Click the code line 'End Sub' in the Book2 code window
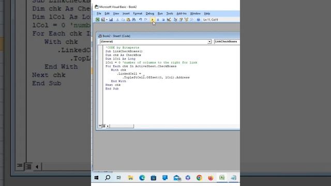This screenshot has width=331, height=186. (x=112, y=88)
